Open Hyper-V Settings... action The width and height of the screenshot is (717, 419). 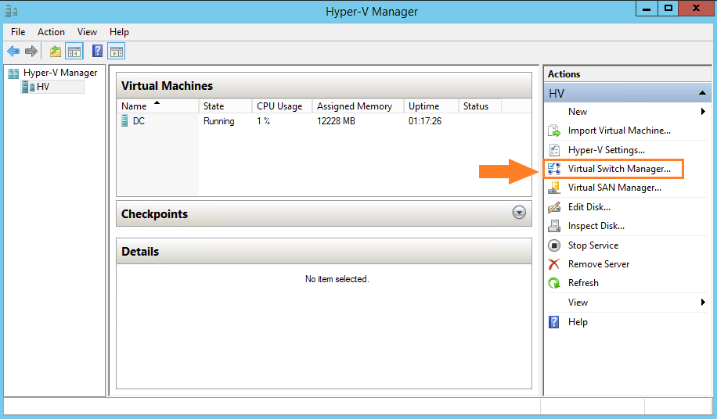coord(607,150)
